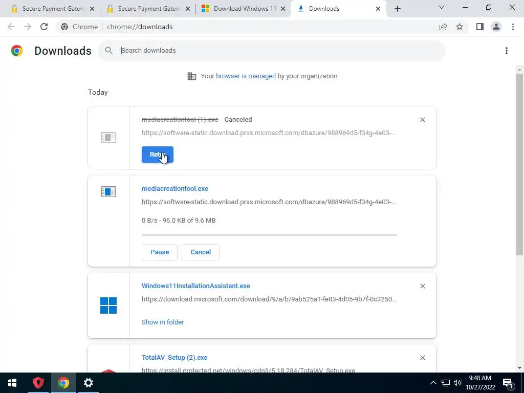The height and width of the screenshot is (393, 524).
Task: Remove TotalAV_Setup (2).exe from list
Action: click(422, 358)
